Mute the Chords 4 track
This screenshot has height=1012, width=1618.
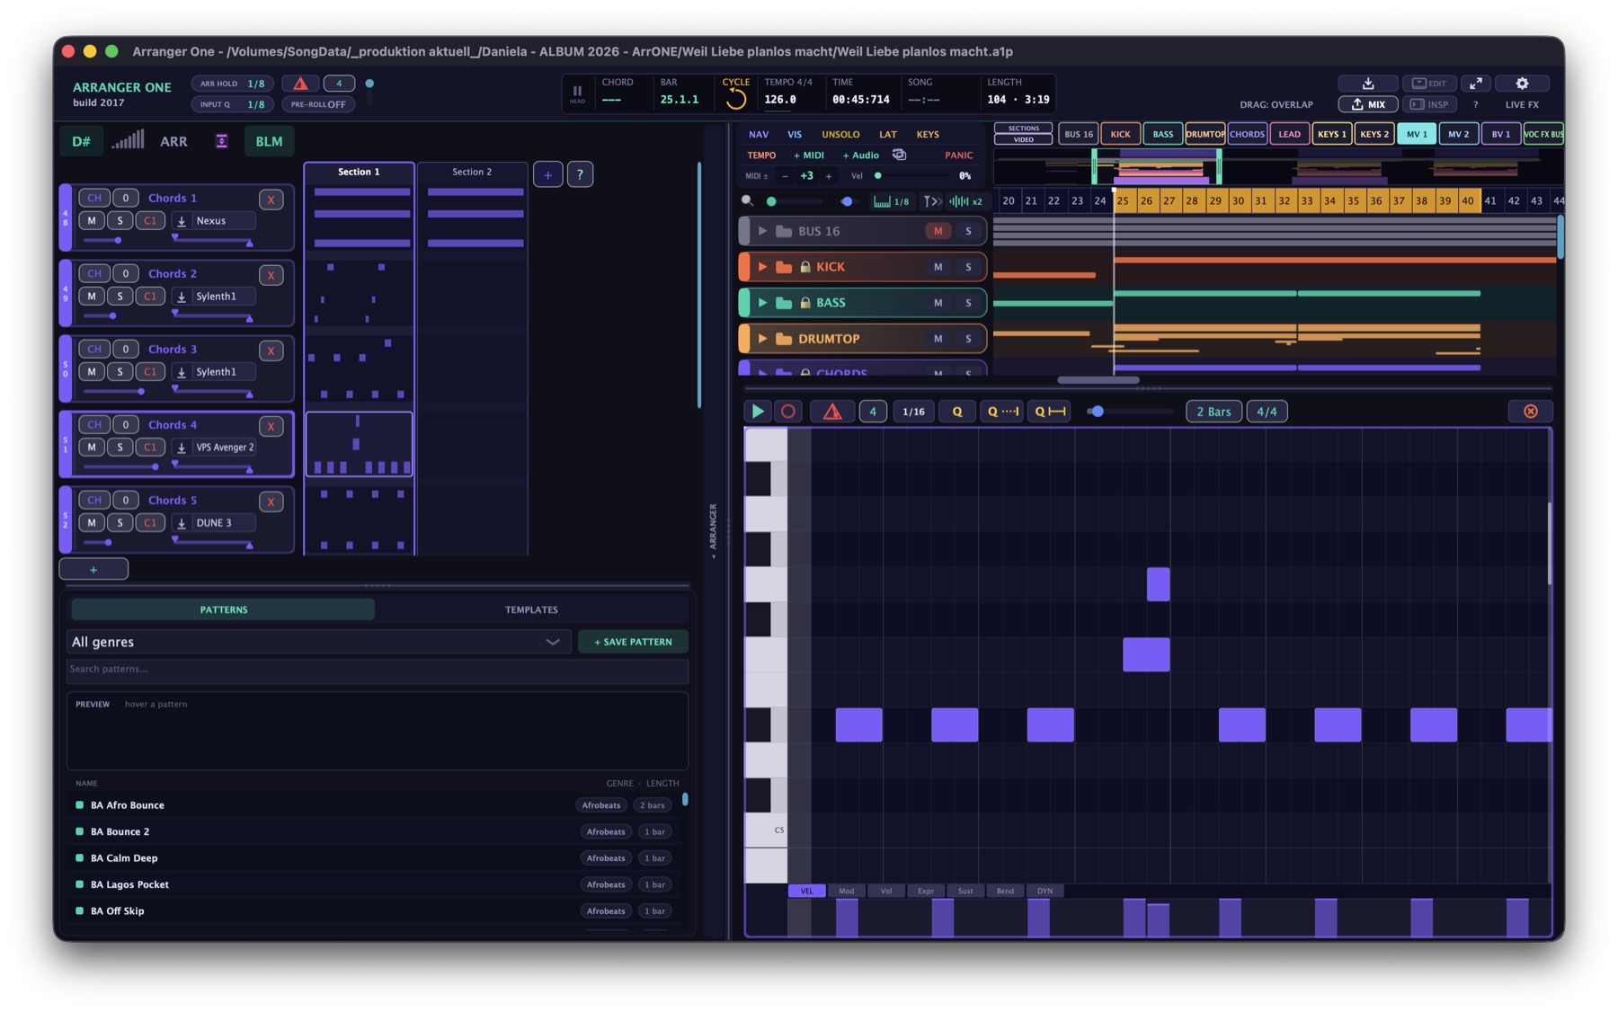[x=91, y=447]
